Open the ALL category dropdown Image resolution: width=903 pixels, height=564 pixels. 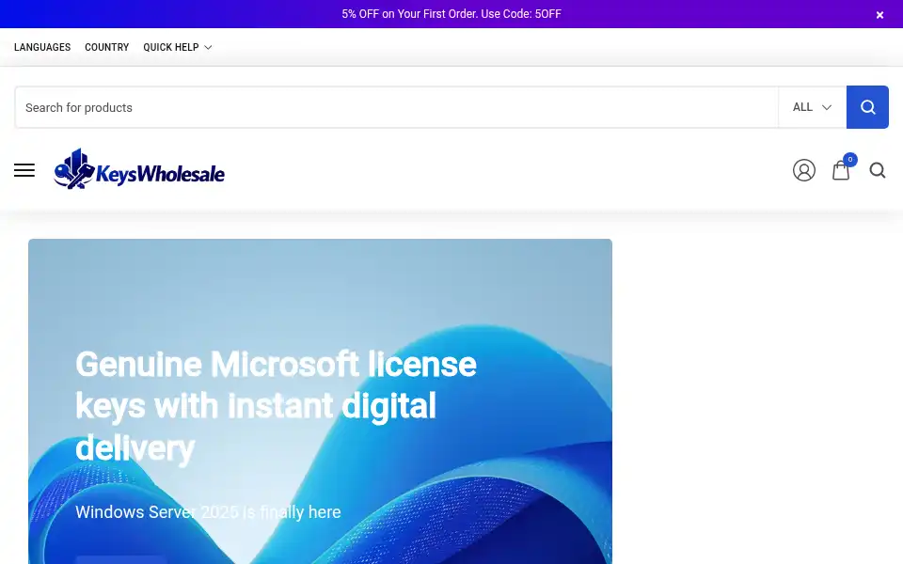(x=812, y=107)
